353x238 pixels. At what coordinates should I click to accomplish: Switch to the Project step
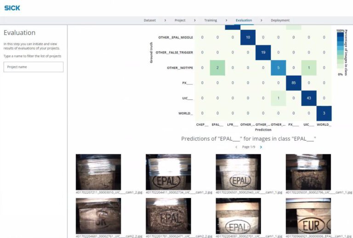(180, 20)
